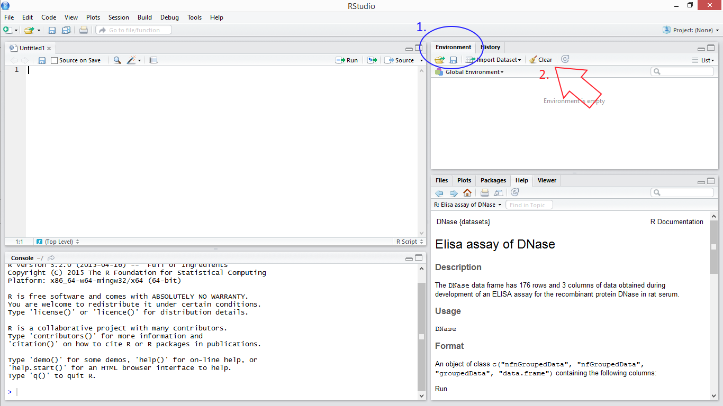Click the save workspace icon in Environment
This screenshot has width=723, height=406.
click(x=453, y=60)
